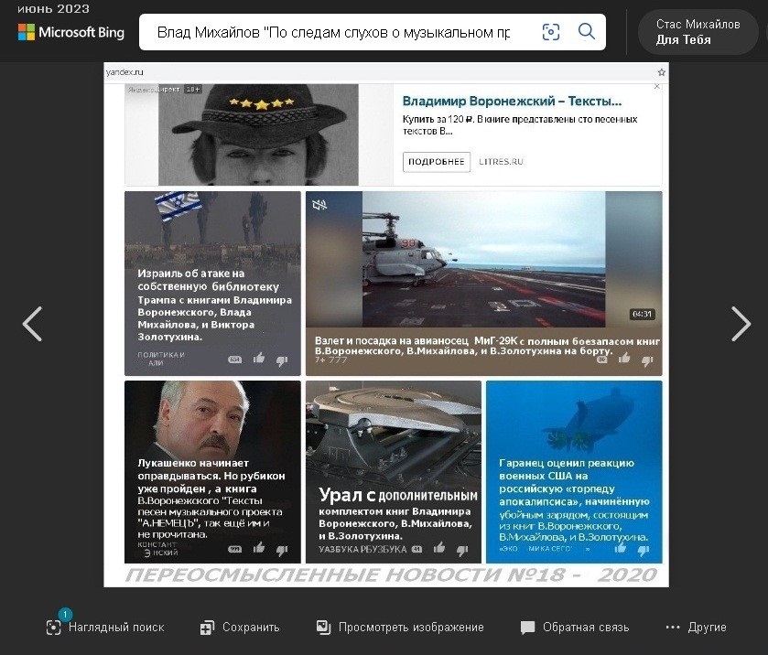Unmute the helicopter video using the mute icon
This screenshot has width=768, height=655.
319,205
